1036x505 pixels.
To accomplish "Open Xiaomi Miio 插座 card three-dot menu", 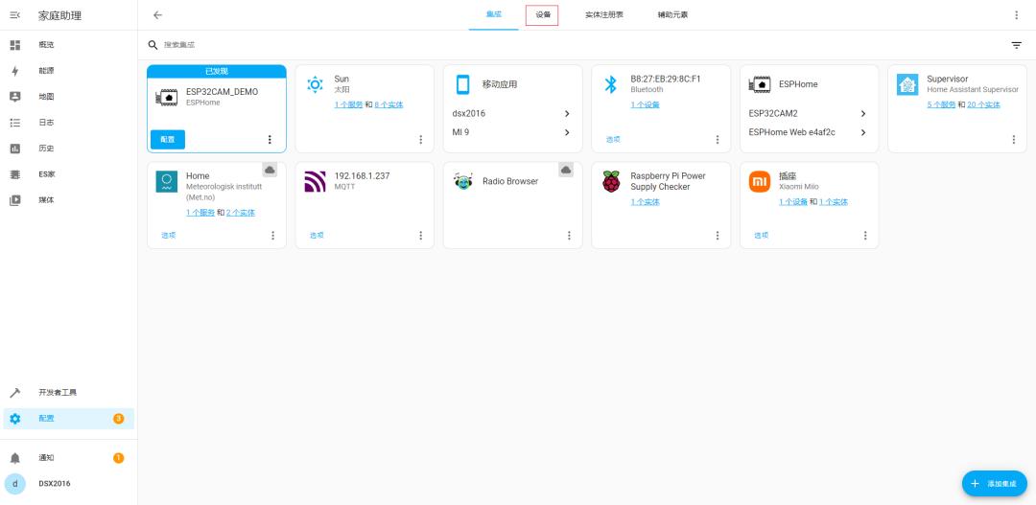I will [x=865, y=235].
